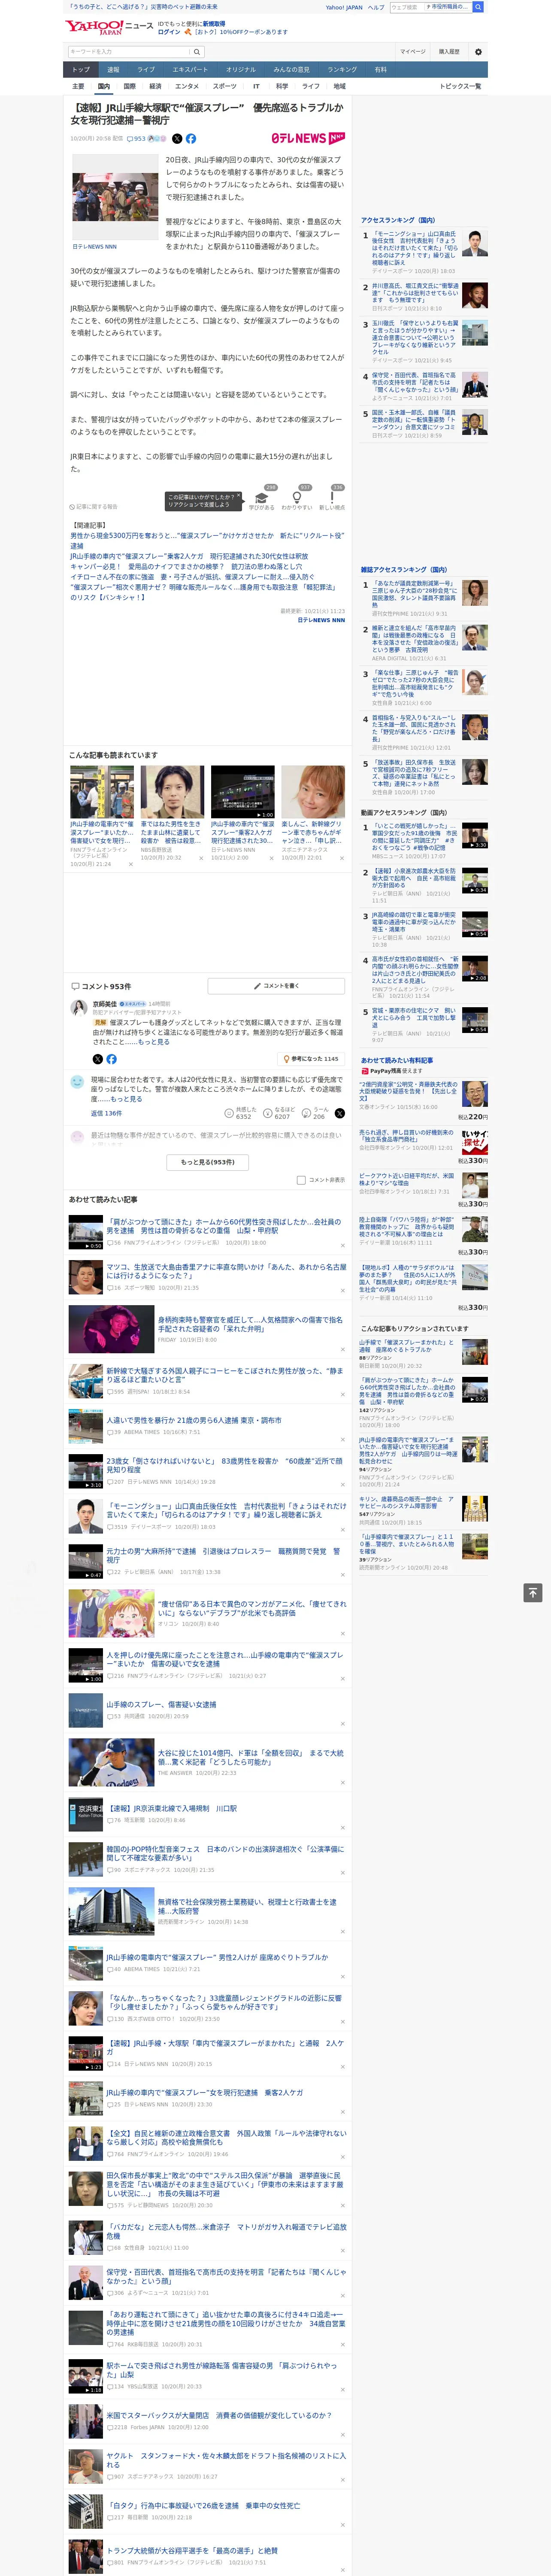Open article 無資格で社会保険労務士業務疑い

tap(247, 1907)
